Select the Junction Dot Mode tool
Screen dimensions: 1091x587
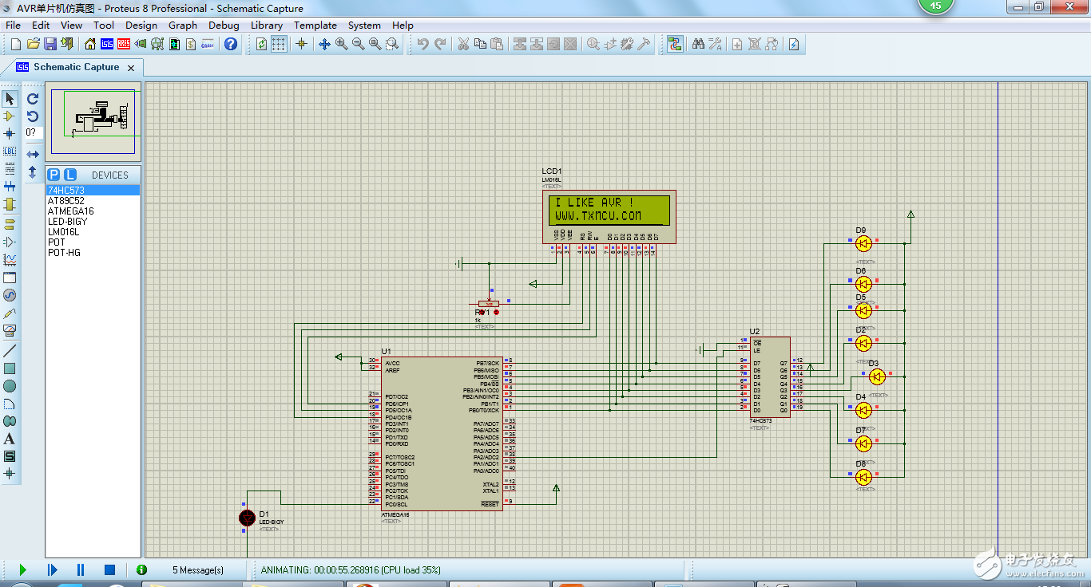tap(10, 133)
